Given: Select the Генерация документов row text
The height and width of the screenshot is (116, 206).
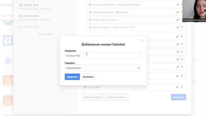Looking at the screenshot, I should click(117, 5).
